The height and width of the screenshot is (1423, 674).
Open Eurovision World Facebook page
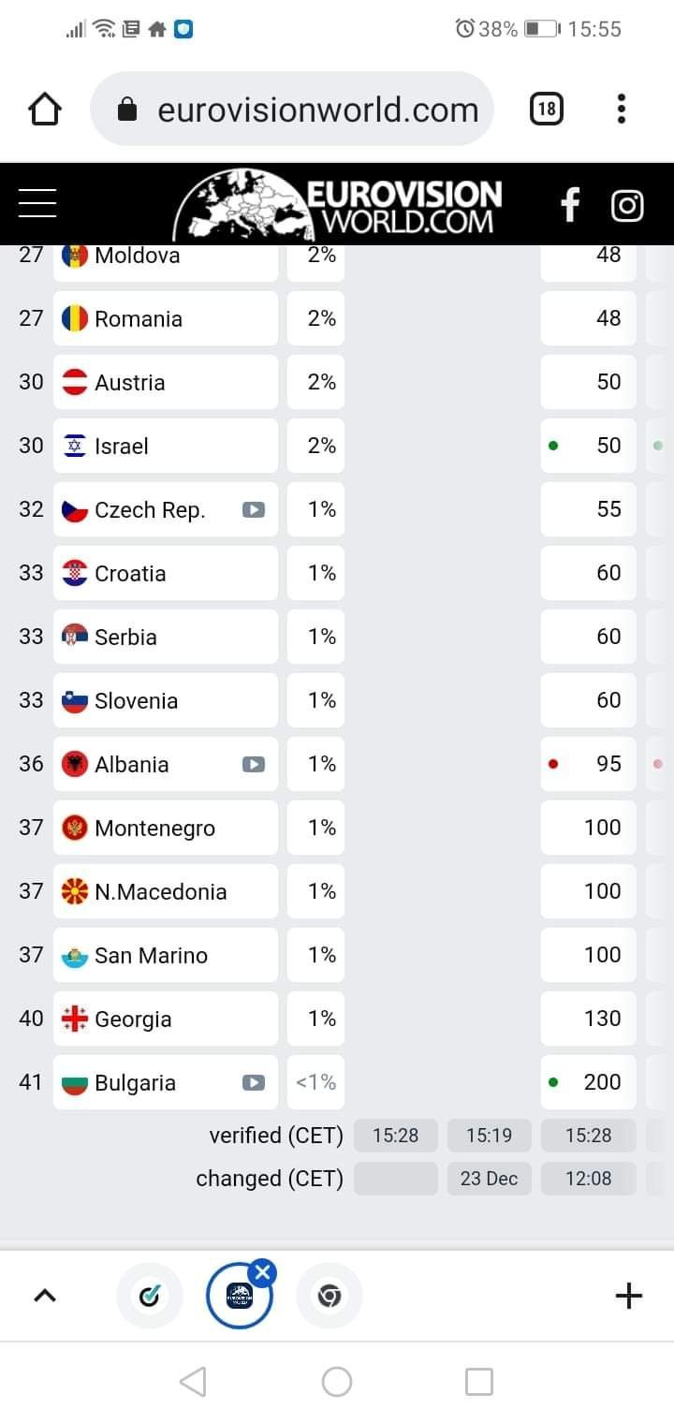[570, 204]
